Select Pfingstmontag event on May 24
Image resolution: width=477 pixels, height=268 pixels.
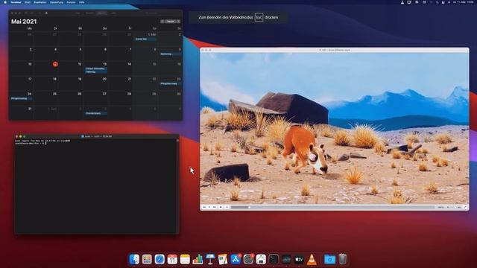point(21,98)
